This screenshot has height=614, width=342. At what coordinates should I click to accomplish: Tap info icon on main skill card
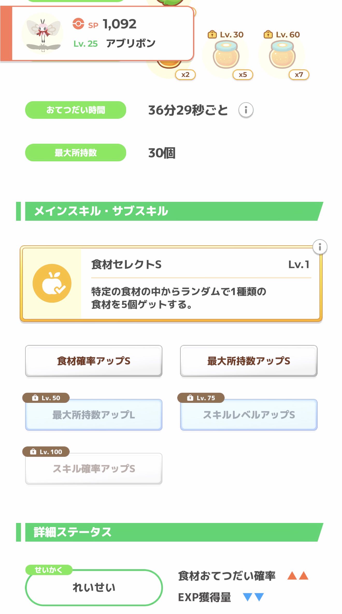pos(320,247)
